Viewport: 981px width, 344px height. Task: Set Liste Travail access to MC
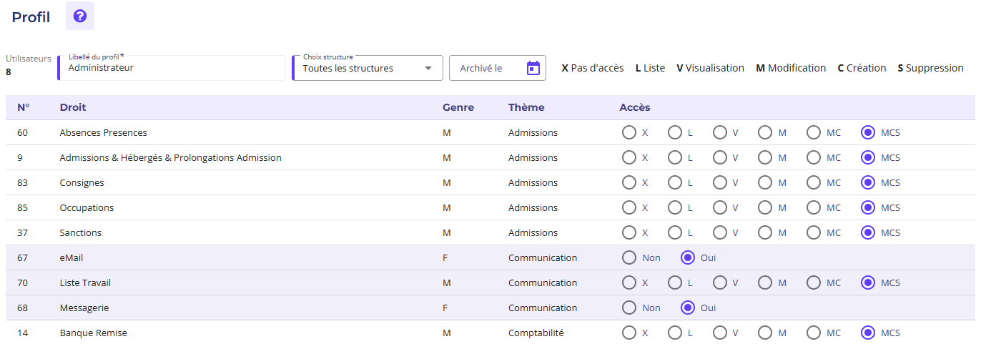pyautogui.click(x=814, y=282)
